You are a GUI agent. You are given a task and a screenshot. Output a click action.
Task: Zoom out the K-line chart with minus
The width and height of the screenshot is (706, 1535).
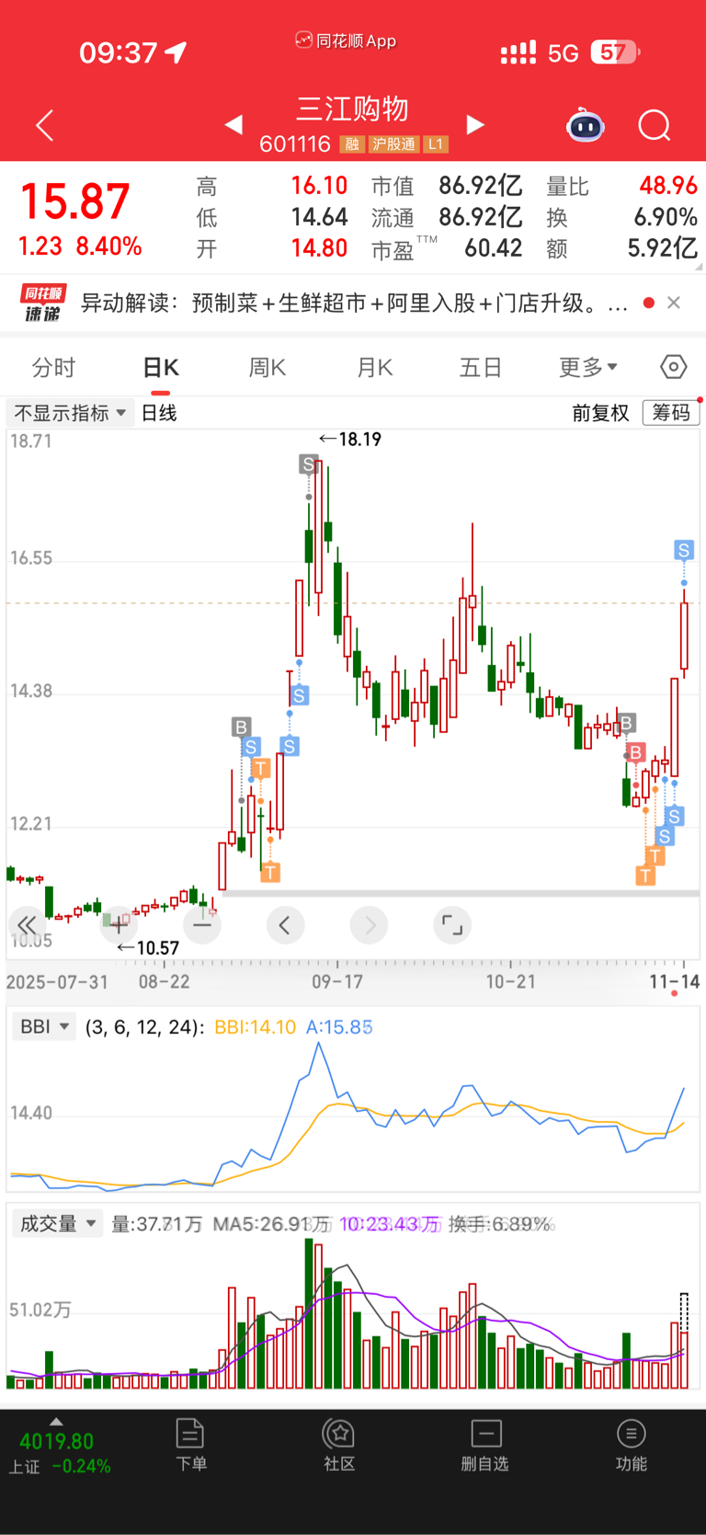tap(202, 925)
